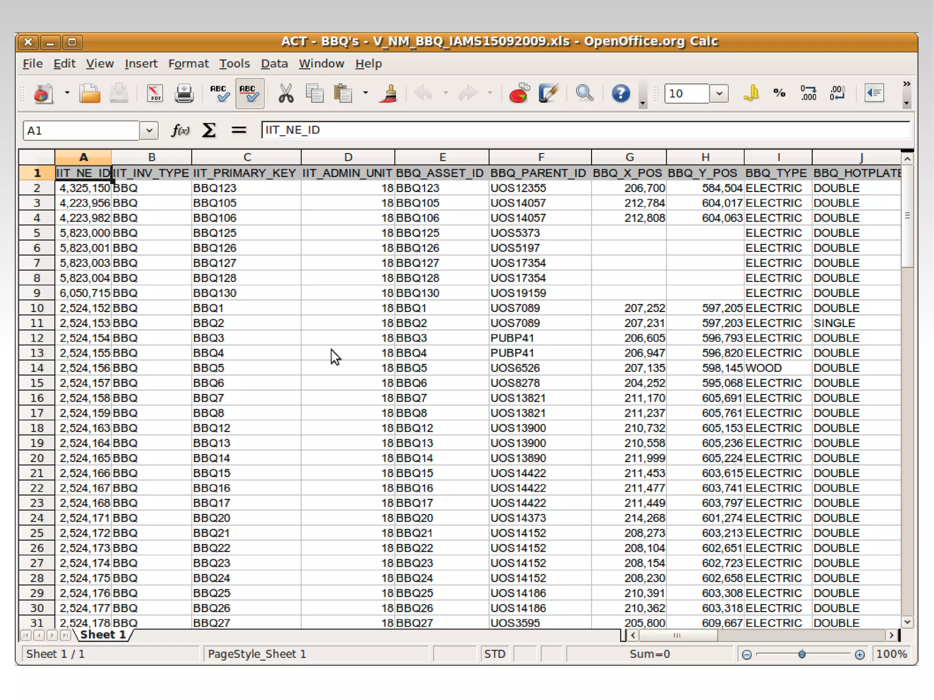Screen dimensions: 934x700
Task: Click the Cut scissors icon
Action: click(285, 93)
